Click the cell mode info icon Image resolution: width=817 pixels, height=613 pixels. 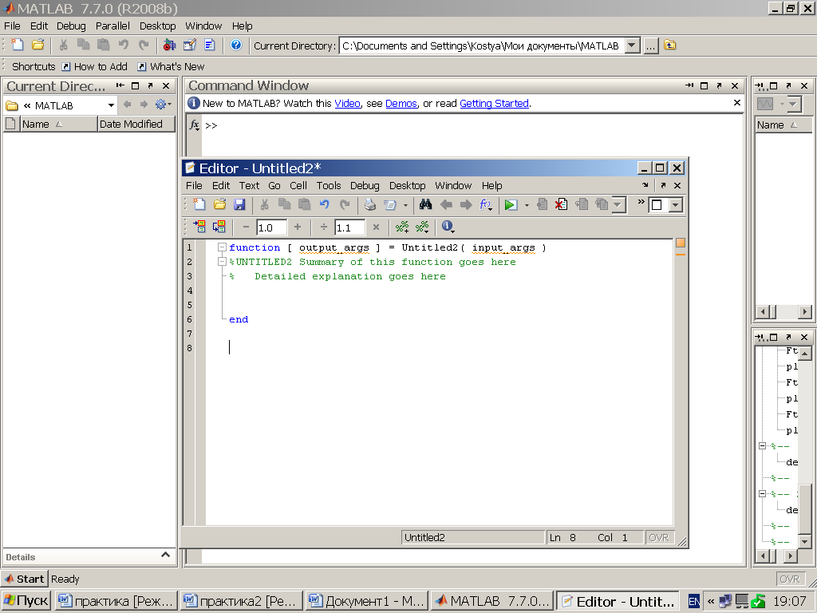pyautogui.click(x=448, y=226)
